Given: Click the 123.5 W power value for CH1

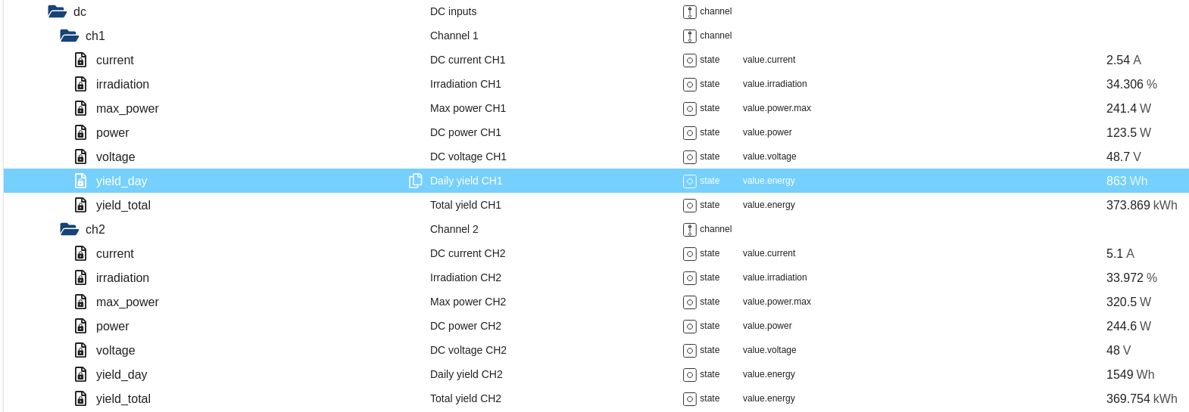Looking at the screenshot, I should (1128, 132).
